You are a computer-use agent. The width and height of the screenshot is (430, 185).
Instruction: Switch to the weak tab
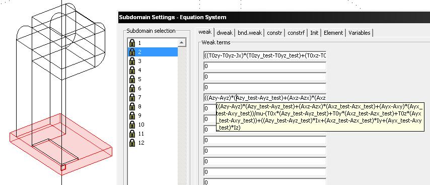pyautogui.click(x=205, y=32)
